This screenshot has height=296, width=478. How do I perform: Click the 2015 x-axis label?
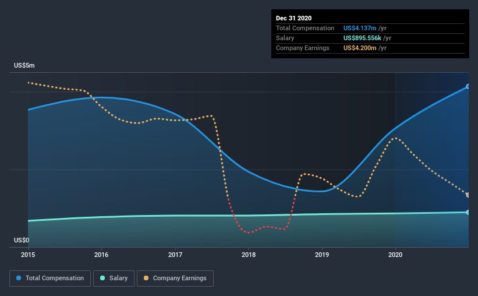click(x=28, y=255)
